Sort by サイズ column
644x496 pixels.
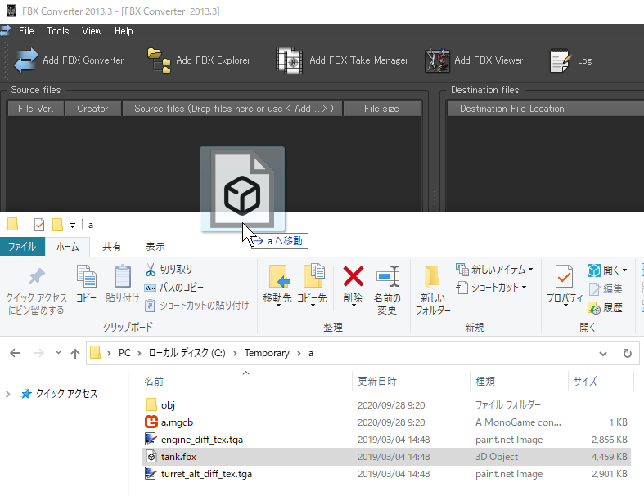point(601,381)
